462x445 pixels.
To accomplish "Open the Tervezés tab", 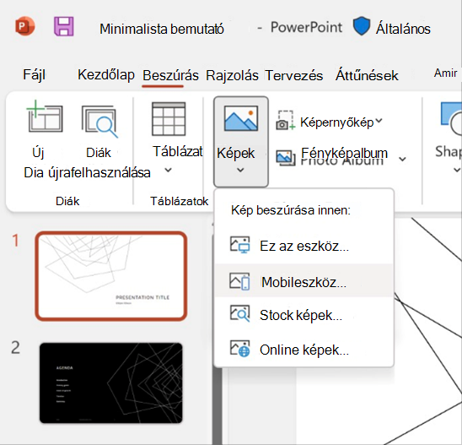I will (x=294, y=75).
